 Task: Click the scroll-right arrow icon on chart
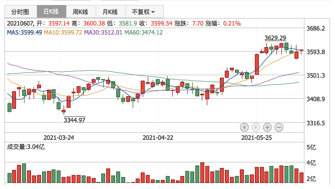click(256, 127)
